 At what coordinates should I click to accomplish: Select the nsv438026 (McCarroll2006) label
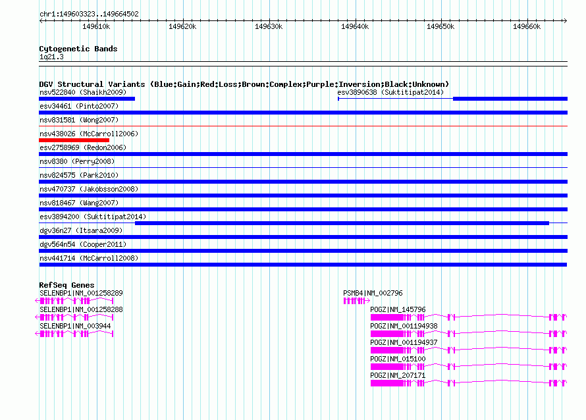(x=89, y=134)
